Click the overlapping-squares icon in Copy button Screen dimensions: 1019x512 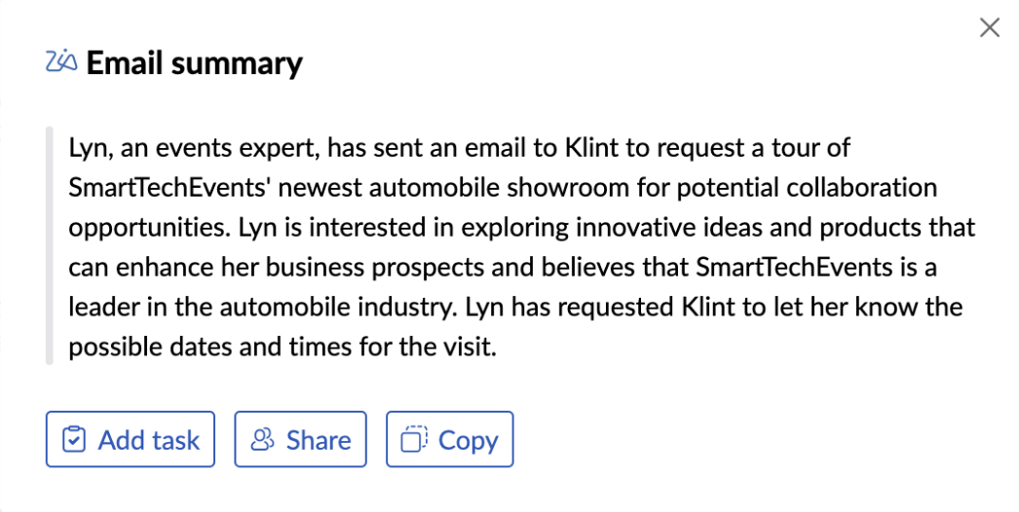[414, 440]
